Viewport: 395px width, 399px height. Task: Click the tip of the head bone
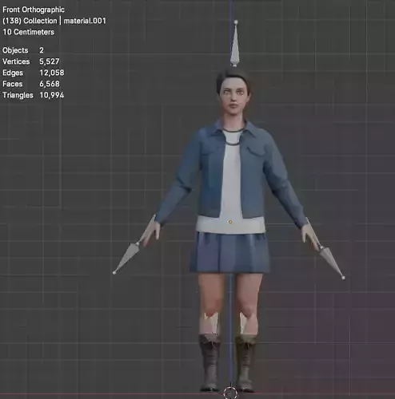click(x=236, y=22)
